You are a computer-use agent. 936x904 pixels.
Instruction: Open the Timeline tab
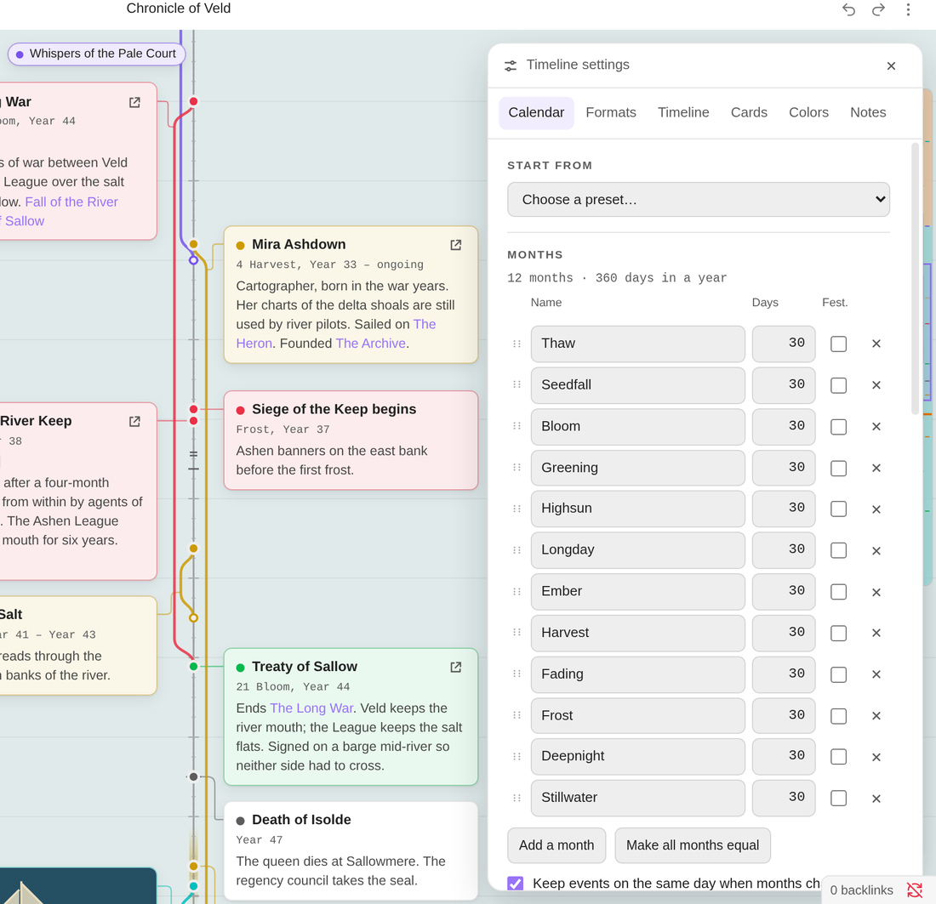683,113
